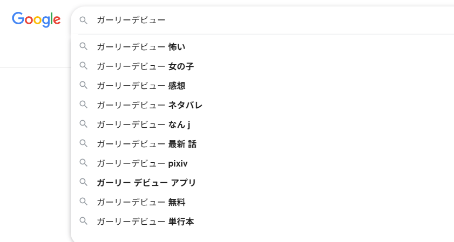
Task: Click the magnifier icon beside 単行本 suggestion
Action: [x=83, y=221]
